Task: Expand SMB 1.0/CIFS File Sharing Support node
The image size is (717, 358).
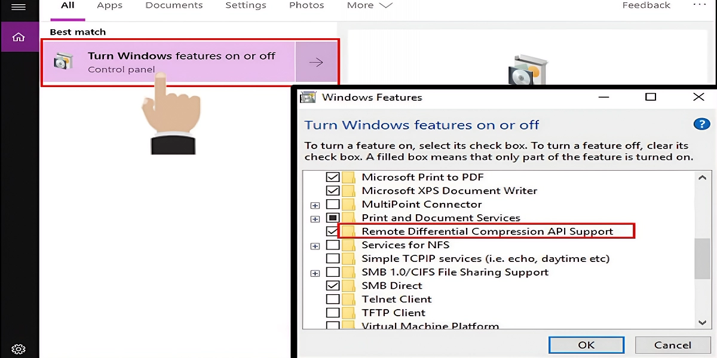Action: [315, 273]
